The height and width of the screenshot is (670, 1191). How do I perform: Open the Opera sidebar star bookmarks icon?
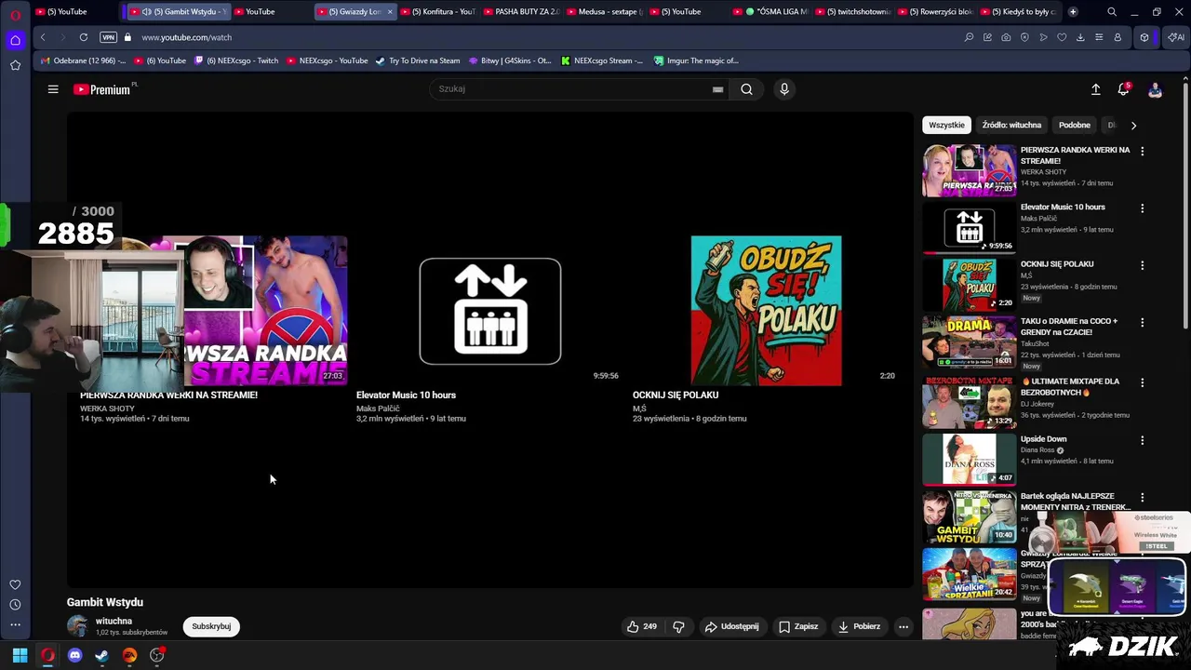click(x=15, y=65)
